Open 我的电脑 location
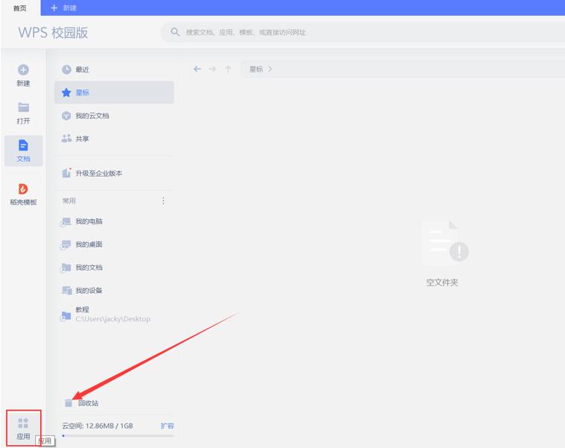 tap(114, 221)
